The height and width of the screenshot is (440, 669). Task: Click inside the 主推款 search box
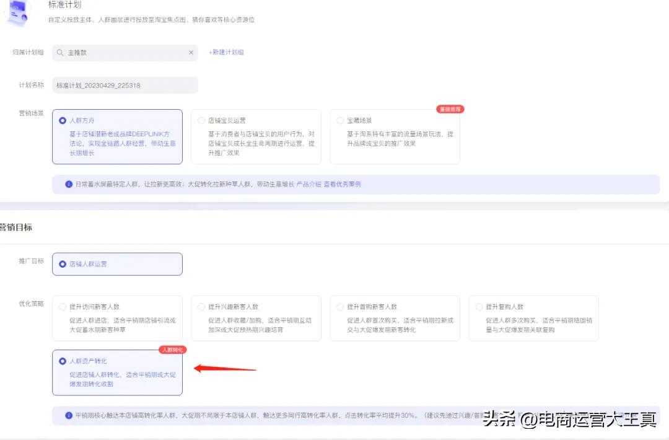point(111,53)
